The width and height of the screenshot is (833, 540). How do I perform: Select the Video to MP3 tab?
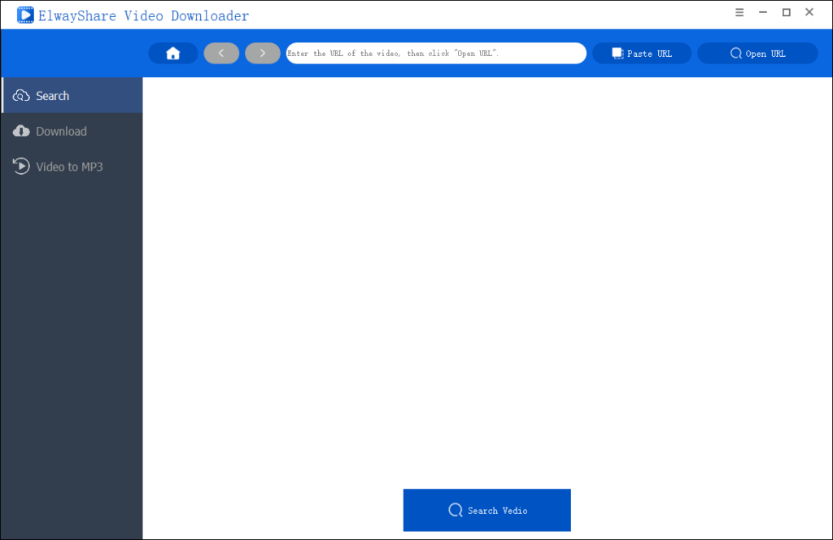69,167
